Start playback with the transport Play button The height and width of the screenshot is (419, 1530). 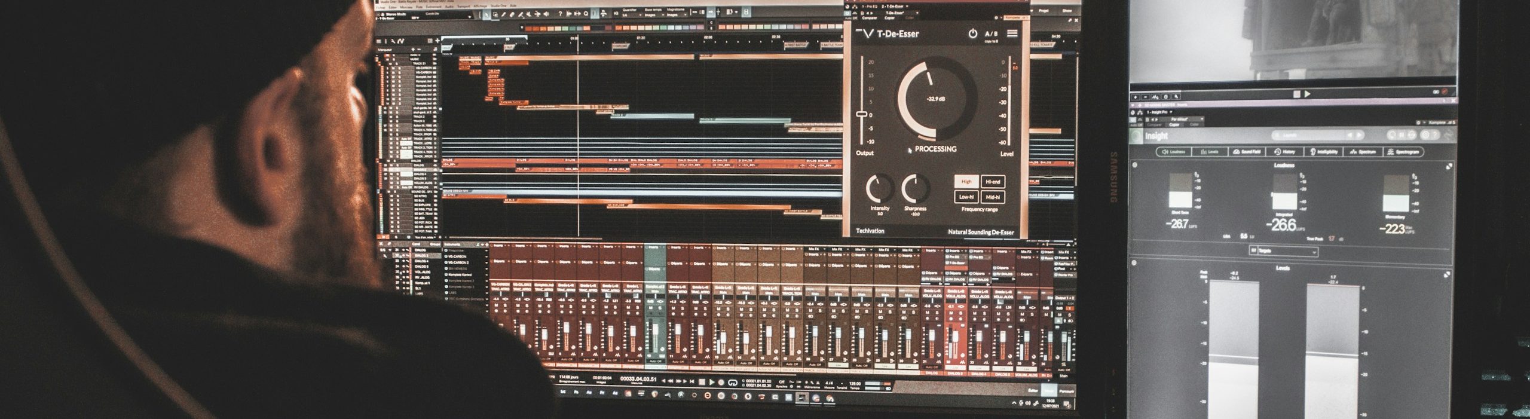(712, 382)
